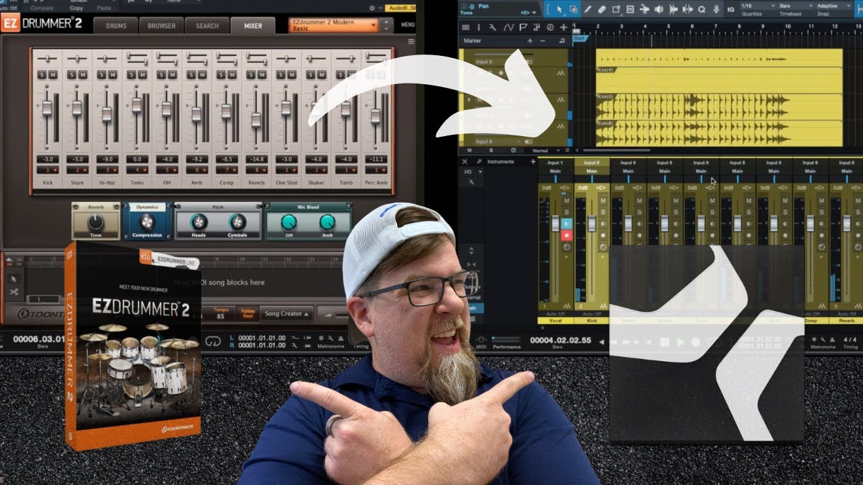Viewport: 863px width, 485px height.
Task: Solo the Snare channel in EZdrummer mixer
Action: coord(71,75)
